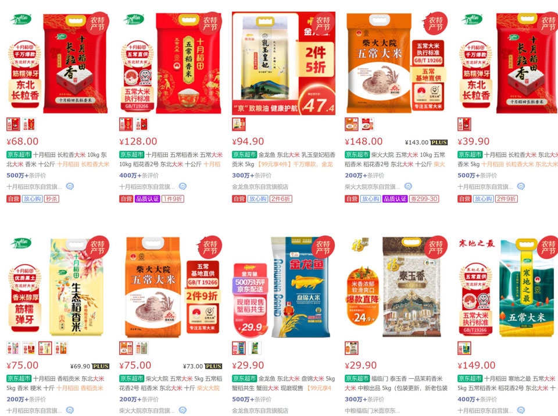Click chat icon beside ¥68.00 product's store name
This screenshot has width=558, height=416.
click(70, 186)
